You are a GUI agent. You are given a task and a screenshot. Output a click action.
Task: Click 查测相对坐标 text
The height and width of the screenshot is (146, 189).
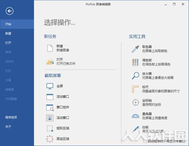(x=152, y=105)
